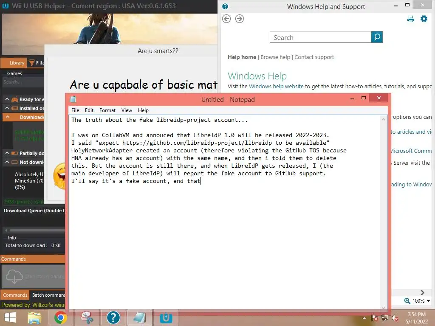
Task: Click the Games search box
Action: (23, 82)
